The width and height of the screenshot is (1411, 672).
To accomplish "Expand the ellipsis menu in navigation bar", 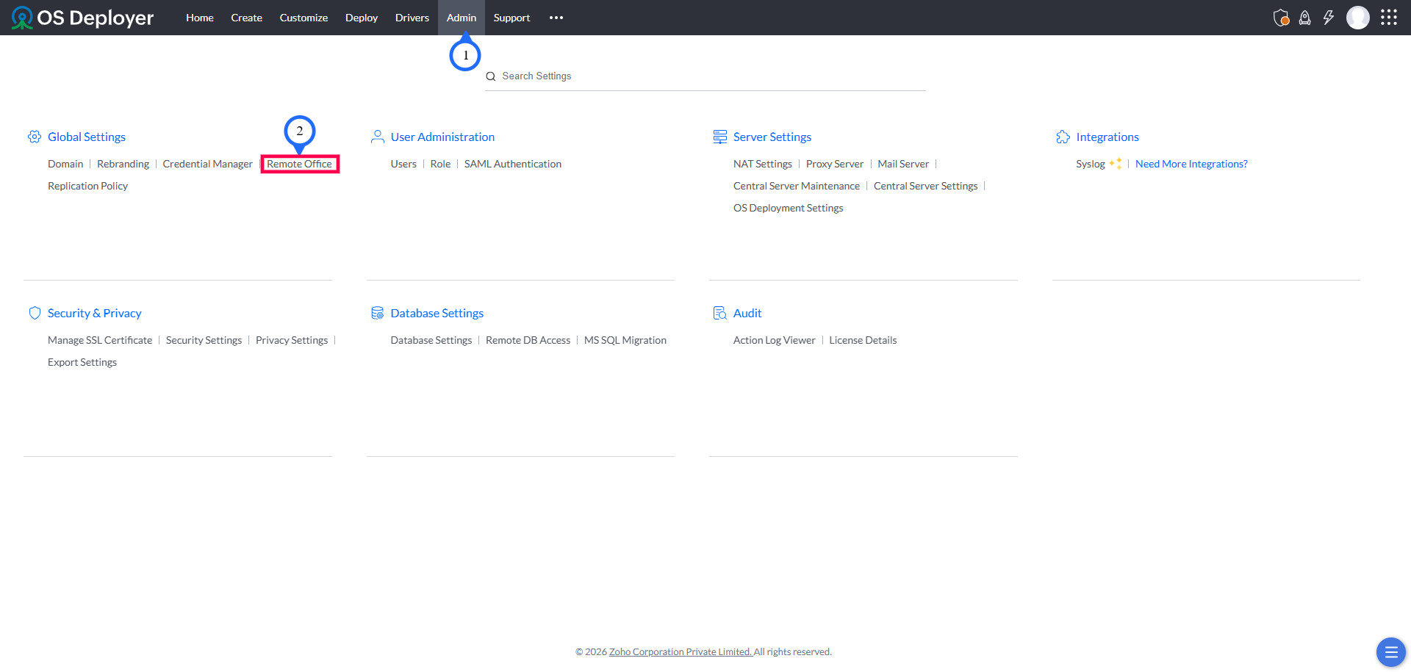I will click(x=556, y=17).
